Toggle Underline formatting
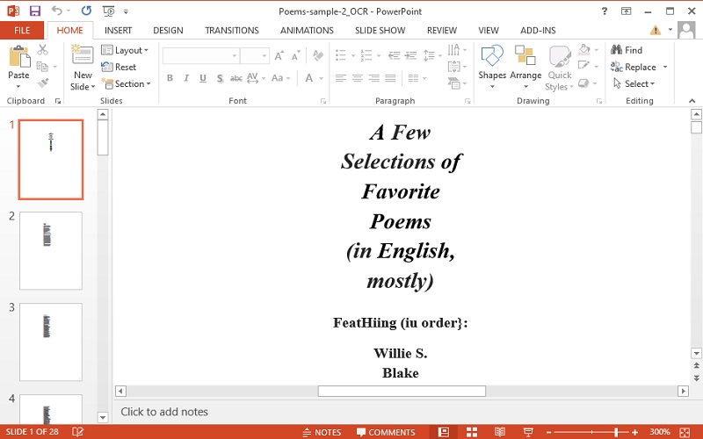Screen dimensions: 703x439 point(203,78)
